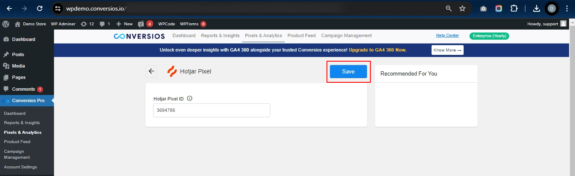Image resolution: width=575 pixels, height=176 pixels.
Task: Go back with browser back arrow
Action: [x=9, y=8]
